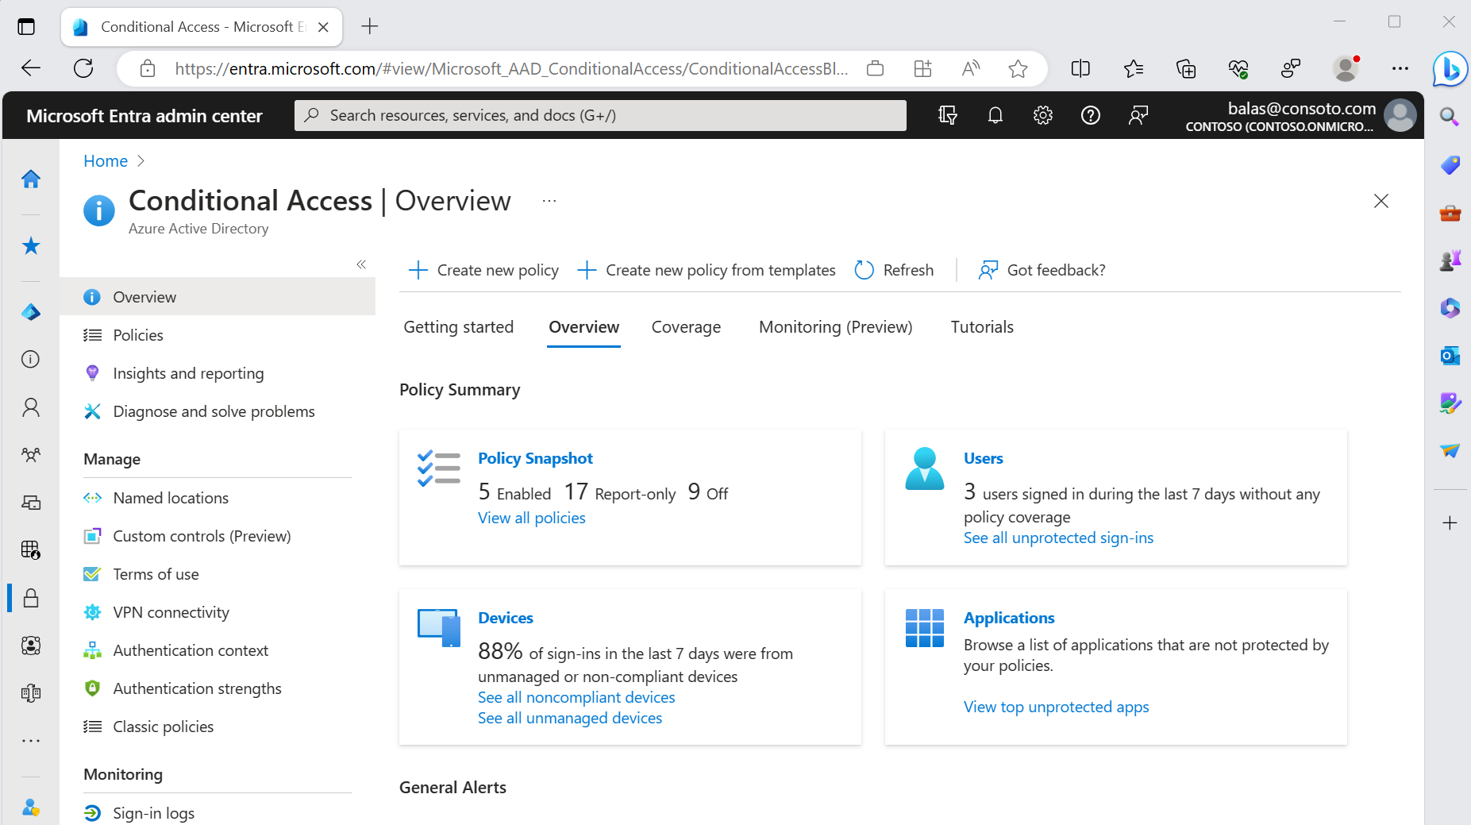Open Sign-in logs

coord(218,813)
